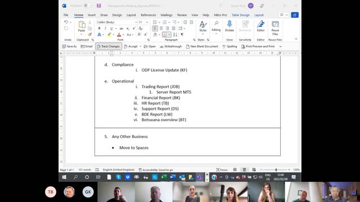
Task: Click the Dictate microphone icon
Action: click(229, 24)
